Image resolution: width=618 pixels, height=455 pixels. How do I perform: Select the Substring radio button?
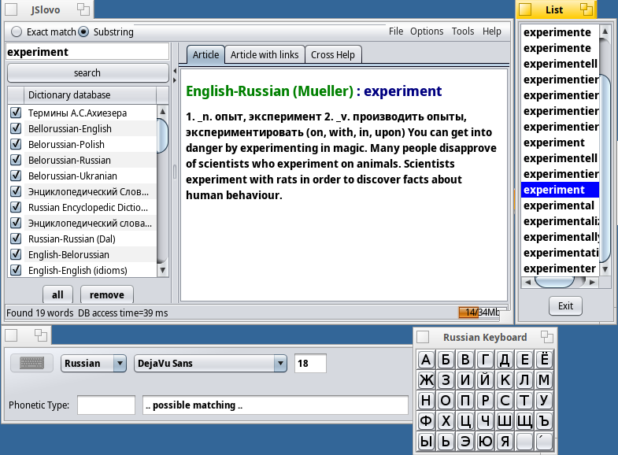point(83,31)
